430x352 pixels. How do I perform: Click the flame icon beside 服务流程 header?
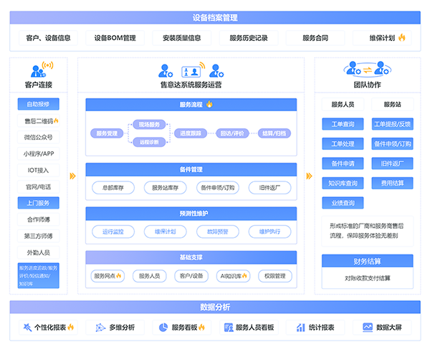point(209,104)
